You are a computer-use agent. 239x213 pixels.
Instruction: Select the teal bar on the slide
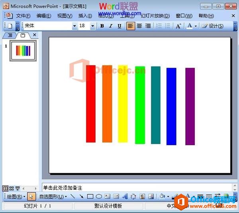pyautogui.click(x=156, y=105)
